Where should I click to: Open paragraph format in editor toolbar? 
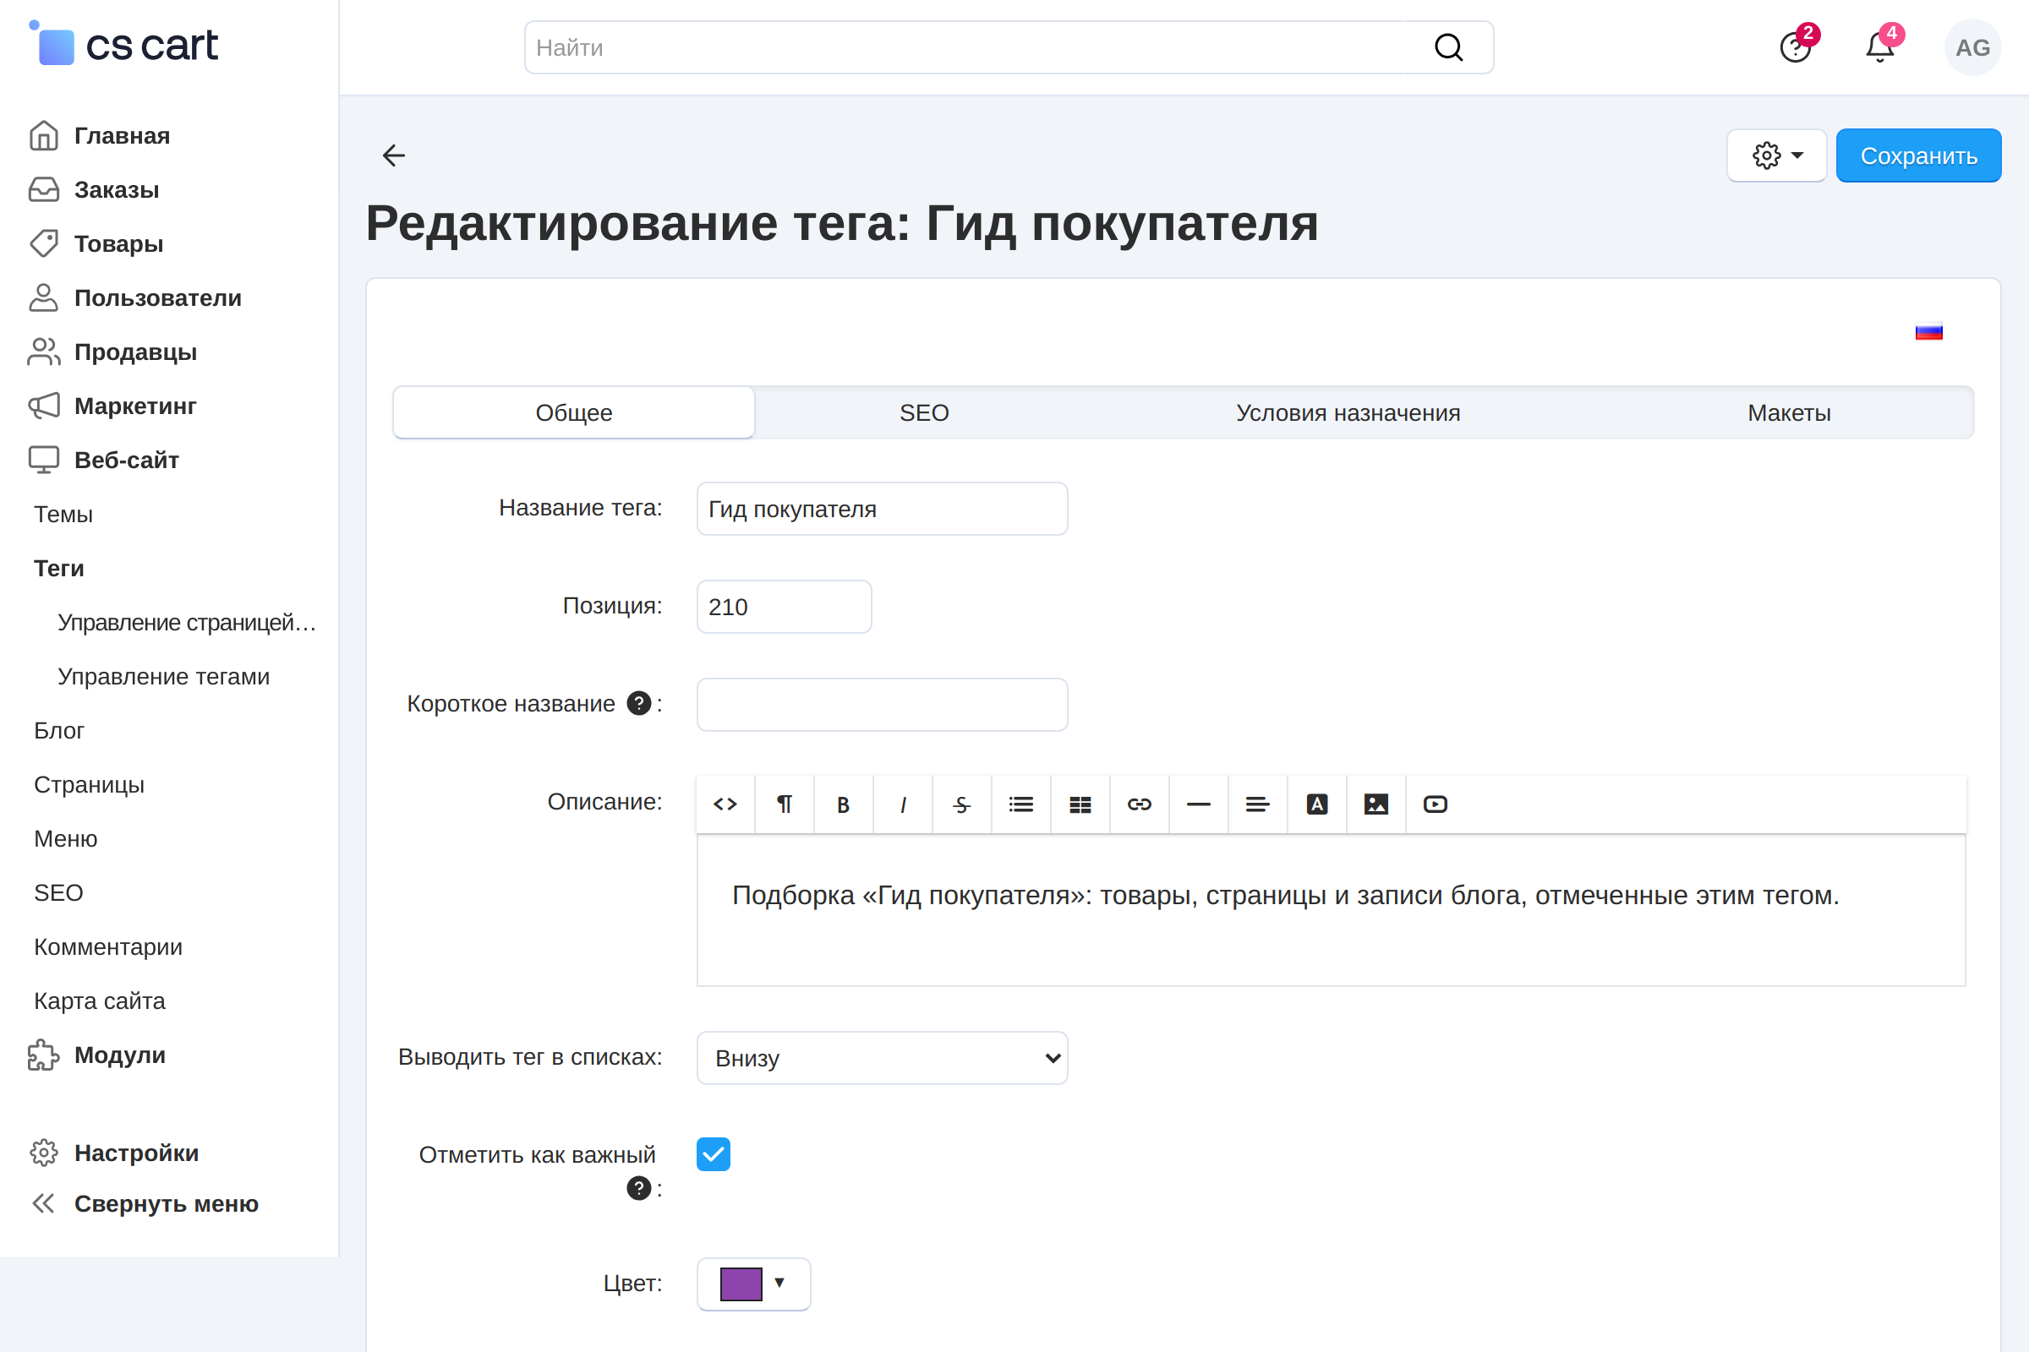point(785,804)
